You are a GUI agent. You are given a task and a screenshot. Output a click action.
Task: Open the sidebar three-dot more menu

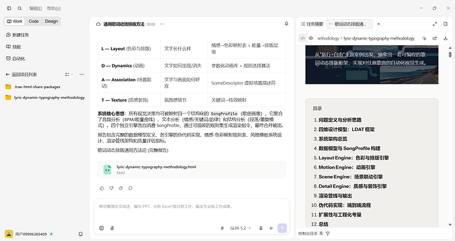82,74
